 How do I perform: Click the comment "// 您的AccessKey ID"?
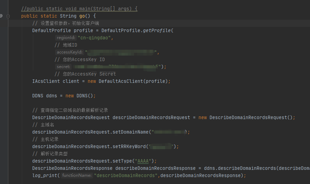point(80,59)
